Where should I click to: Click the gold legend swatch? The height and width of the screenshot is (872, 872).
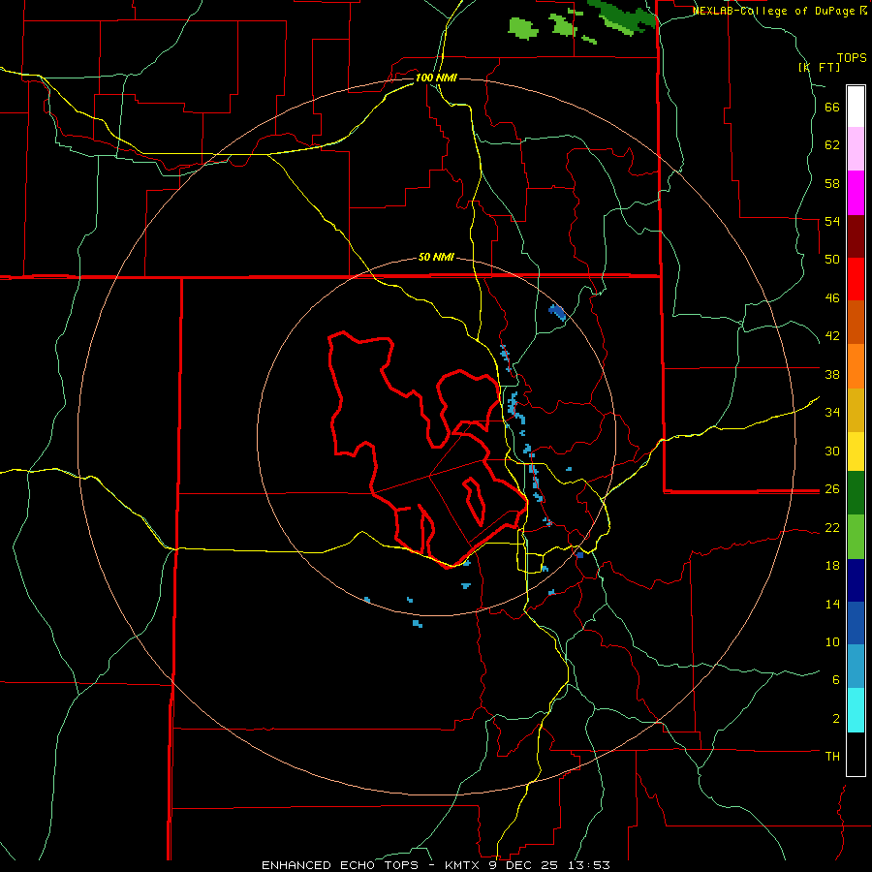[x=856, y=410]
